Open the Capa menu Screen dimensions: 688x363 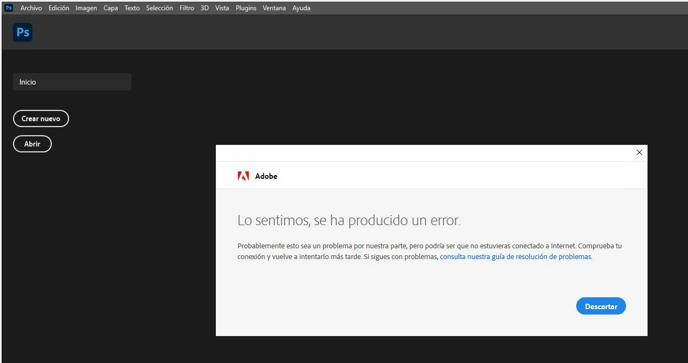111,8
